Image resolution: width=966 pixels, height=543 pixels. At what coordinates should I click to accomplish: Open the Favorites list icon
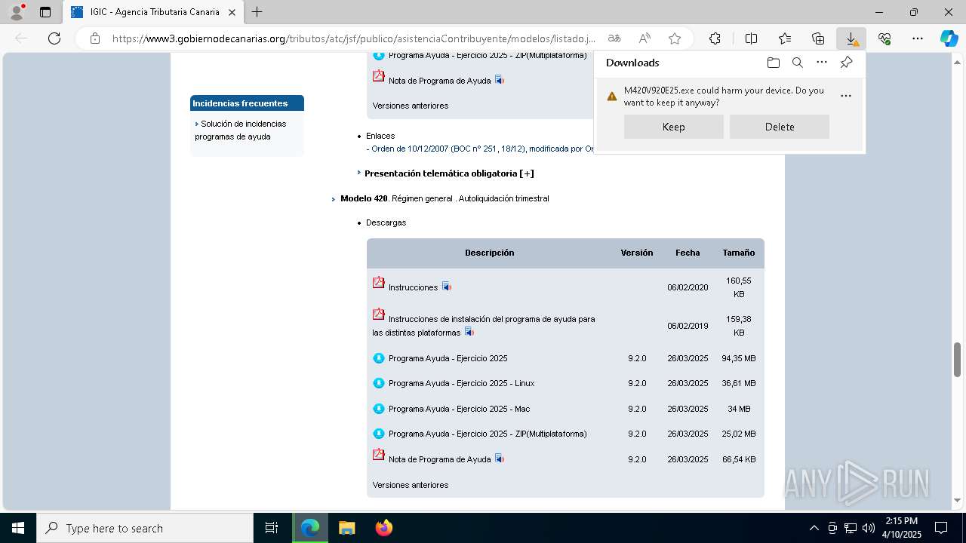coord(785,38)
